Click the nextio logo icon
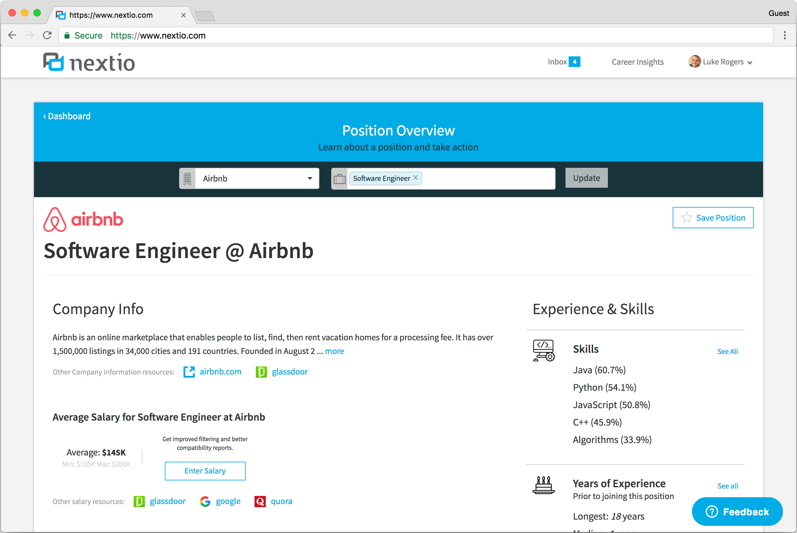The width and height of the screenshot is (797, 533). (53, 62)
